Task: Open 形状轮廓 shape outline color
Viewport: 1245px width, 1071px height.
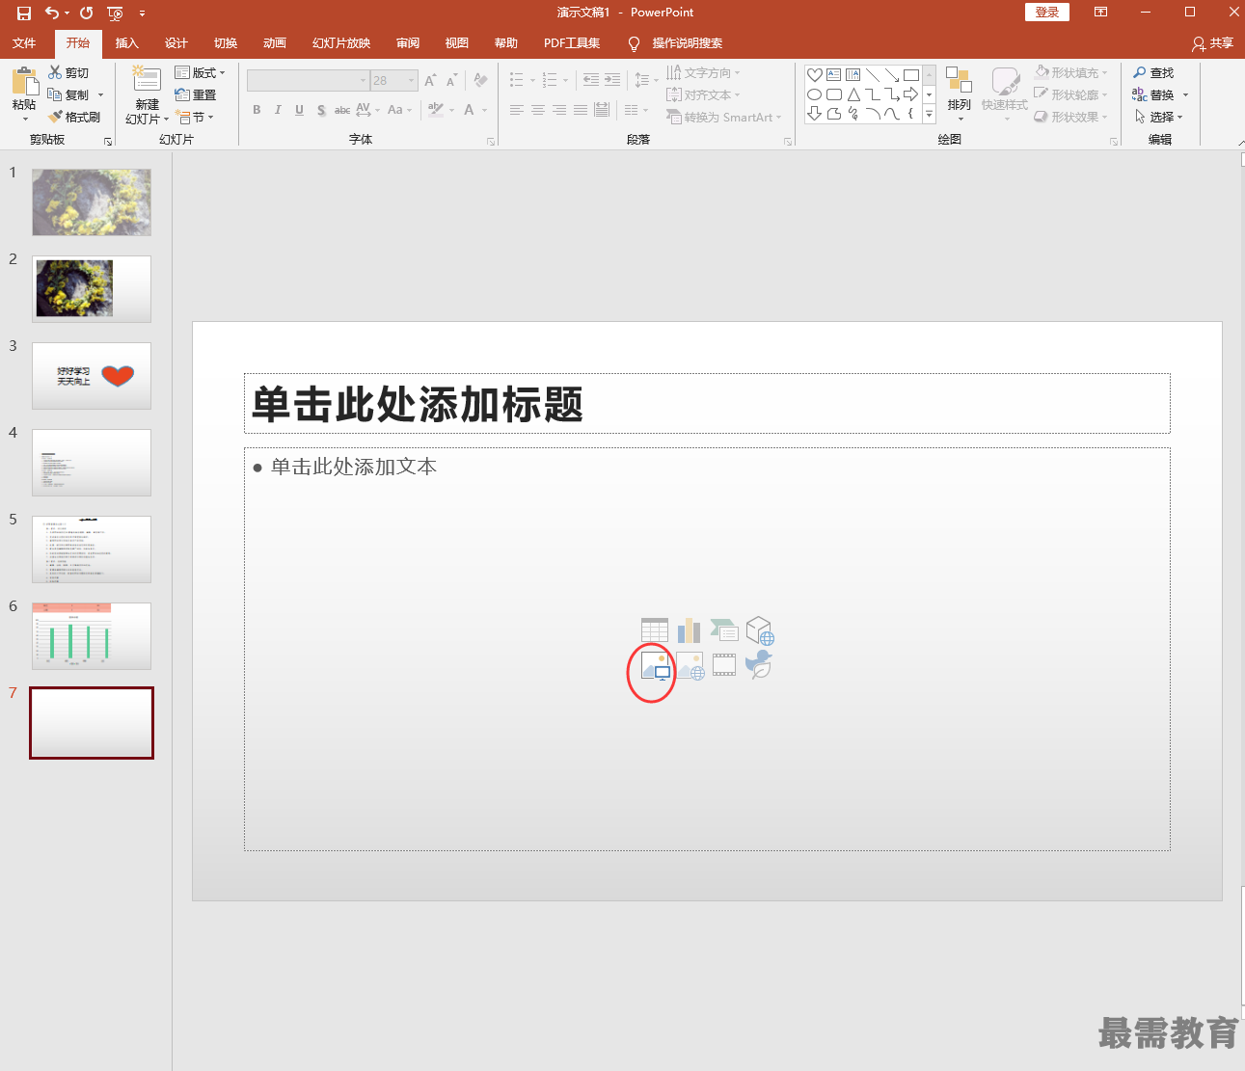Action: tap(1071, 94)
